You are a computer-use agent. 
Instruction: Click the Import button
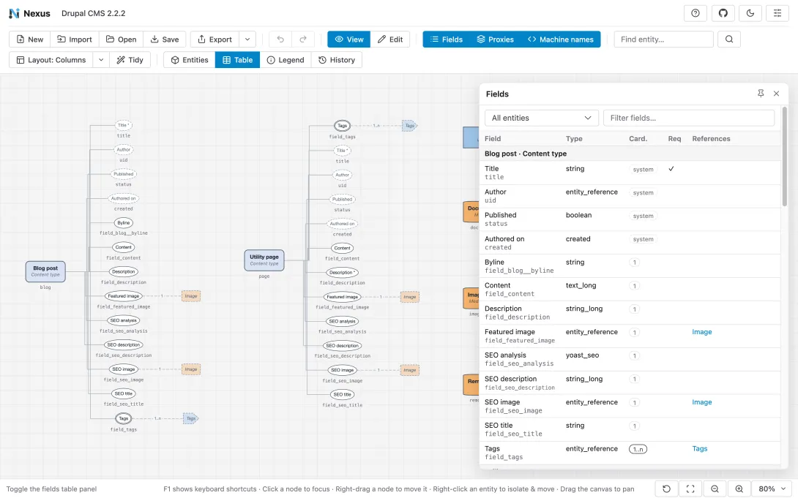coord(74,39)
